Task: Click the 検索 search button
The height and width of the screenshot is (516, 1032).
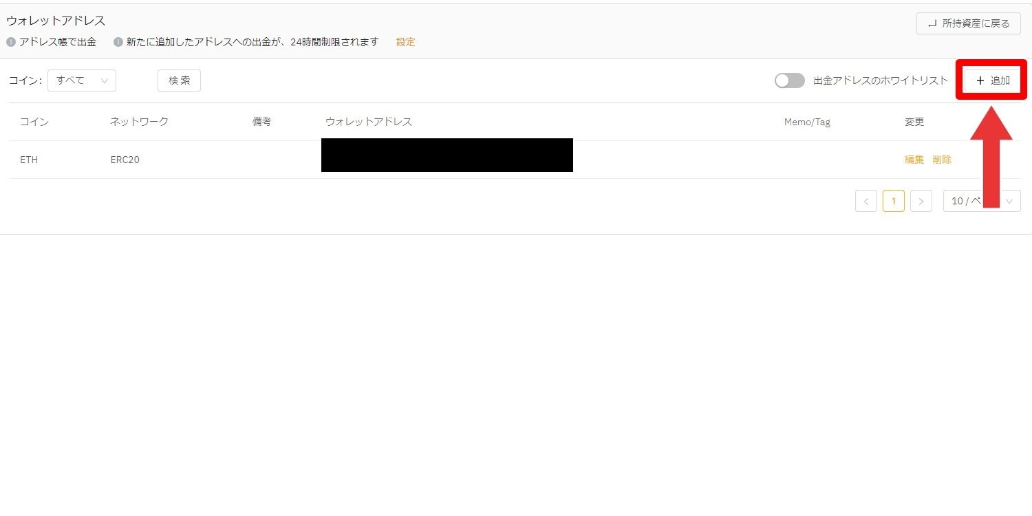Action: click(x=179, y=80)
